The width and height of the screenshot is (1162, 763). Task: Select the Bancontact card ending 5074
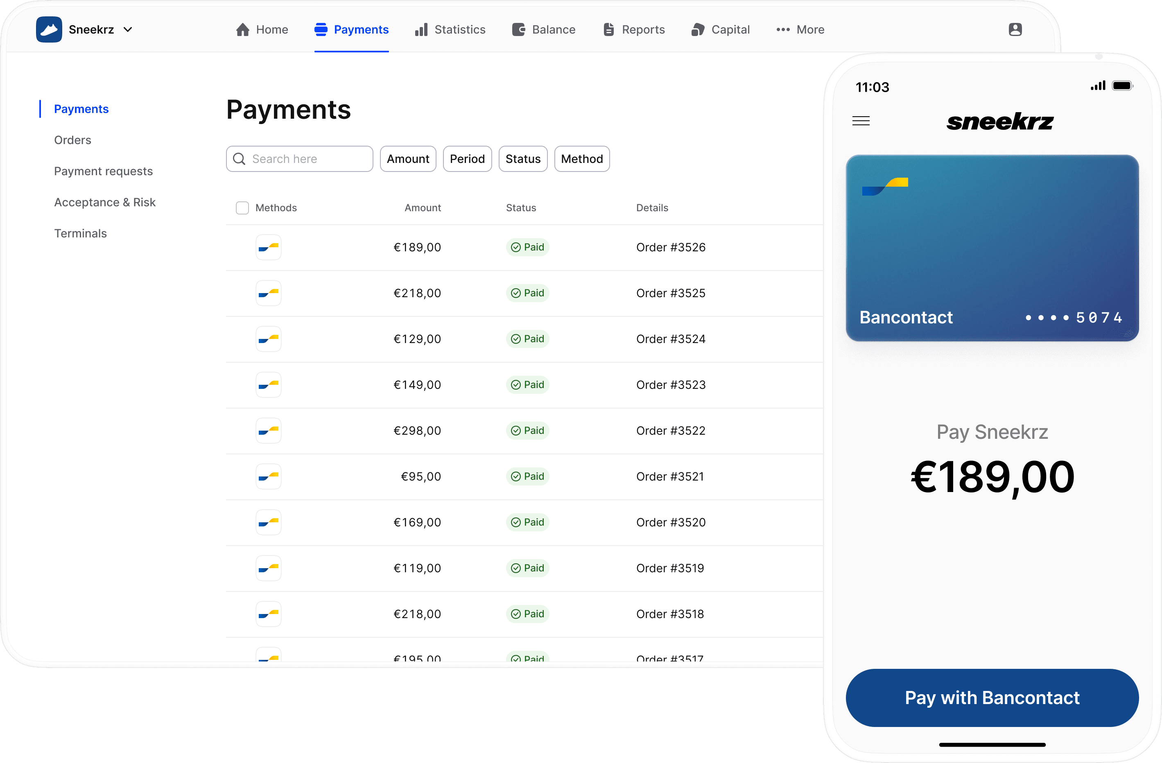pyautogui.click(x=992, y=248)
